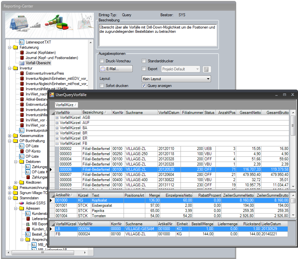Click the ErstinventurInventurPreis report icon
Screen dimensions: 298x259
click(22, 73)
